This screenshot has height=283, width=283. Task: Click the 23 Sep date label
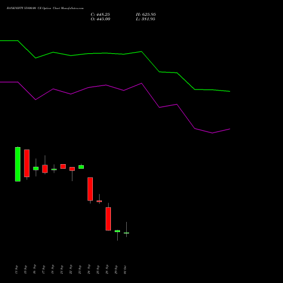tap(80, 269)
